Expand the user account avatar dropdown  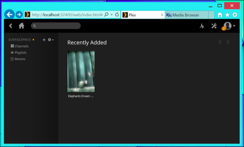tap(229, 26)
